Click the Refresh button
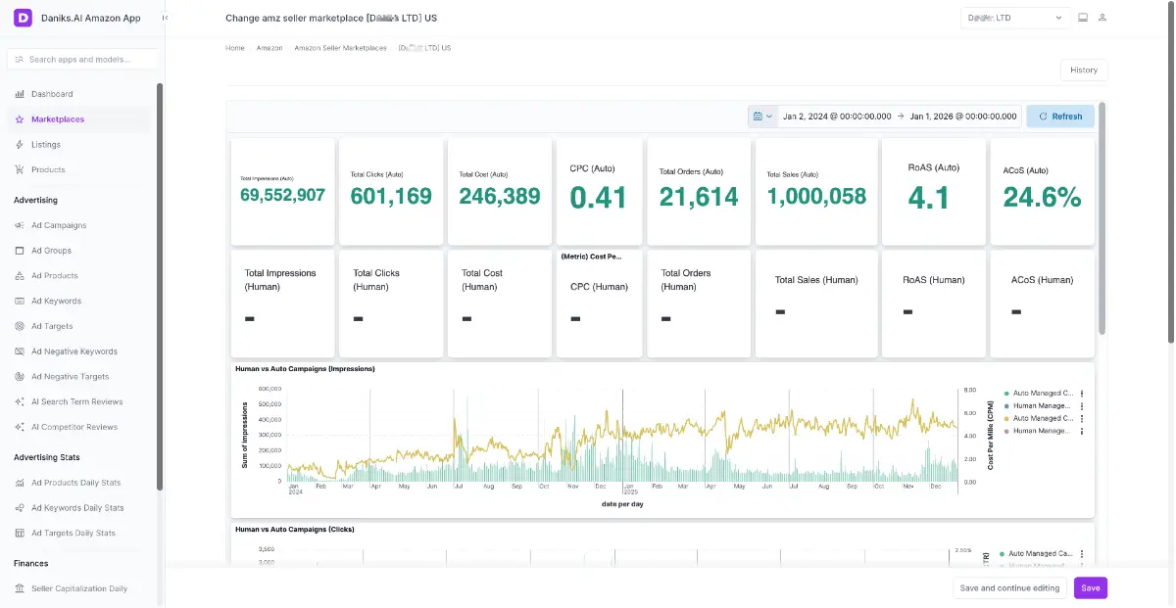Viewport: 1176px width, 608px height. point(1060,117)
